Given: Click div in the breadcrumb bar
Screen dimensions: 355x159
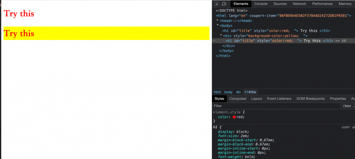Looking at the screenshot, I should (x=239, y=92).
